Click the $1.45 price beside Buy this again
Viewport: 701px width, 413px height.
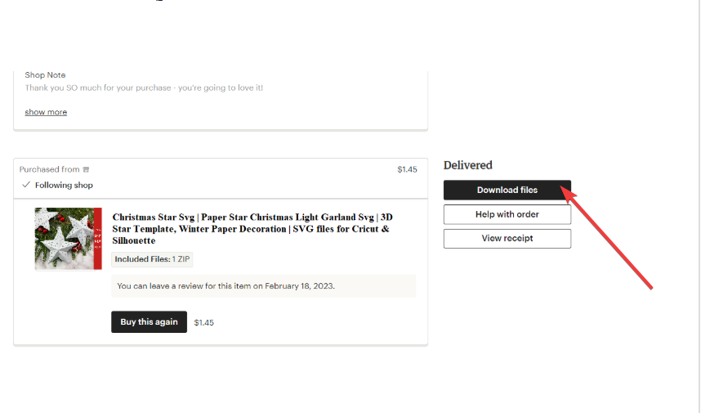pos(203,322)
